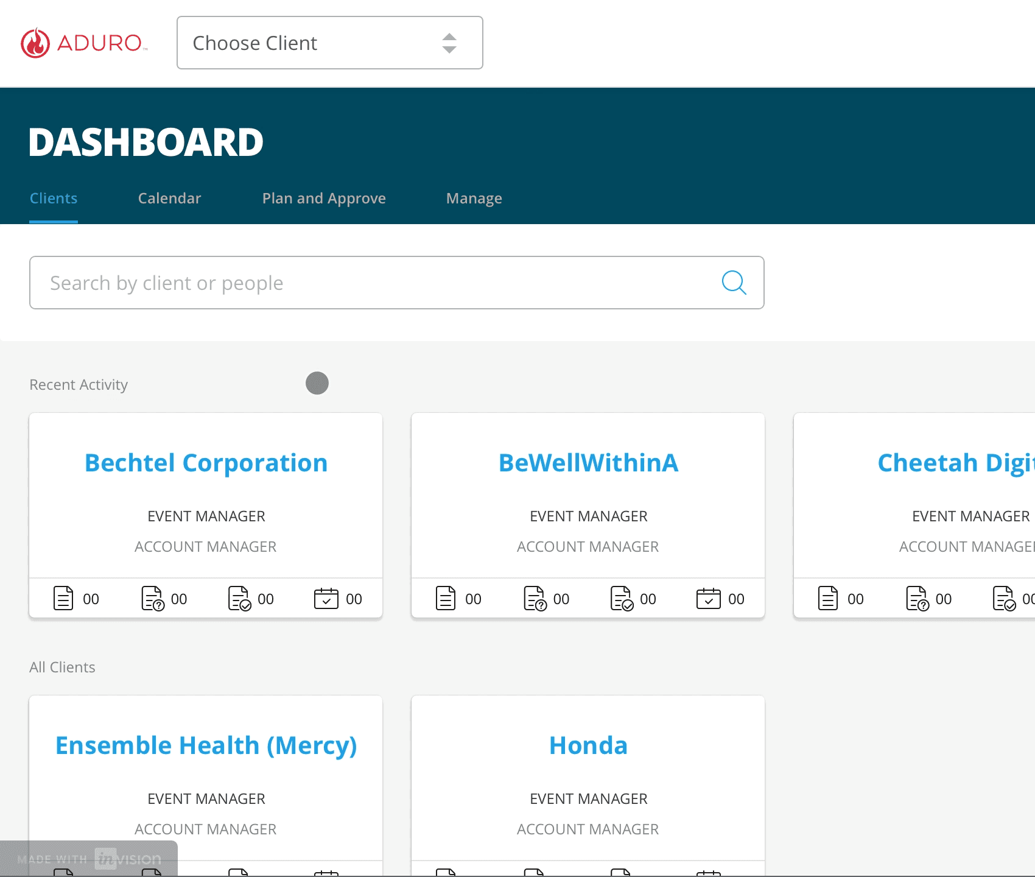This screenshot has width=1035, height=877.
Task: Open the Choose Client dropdown
Action: pyautogui.click(x=330, y=43)
